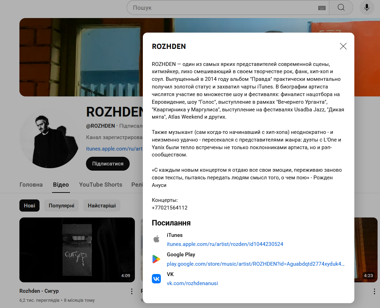The height and width of the screenshot is (308, 380).
Task: Click the Пошук search input field
Action: (x=222, y=8)
